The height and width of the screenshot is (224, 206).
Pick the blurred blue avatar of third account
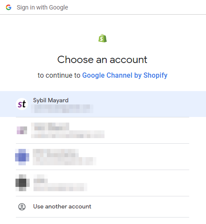click(x=22, y=157)
